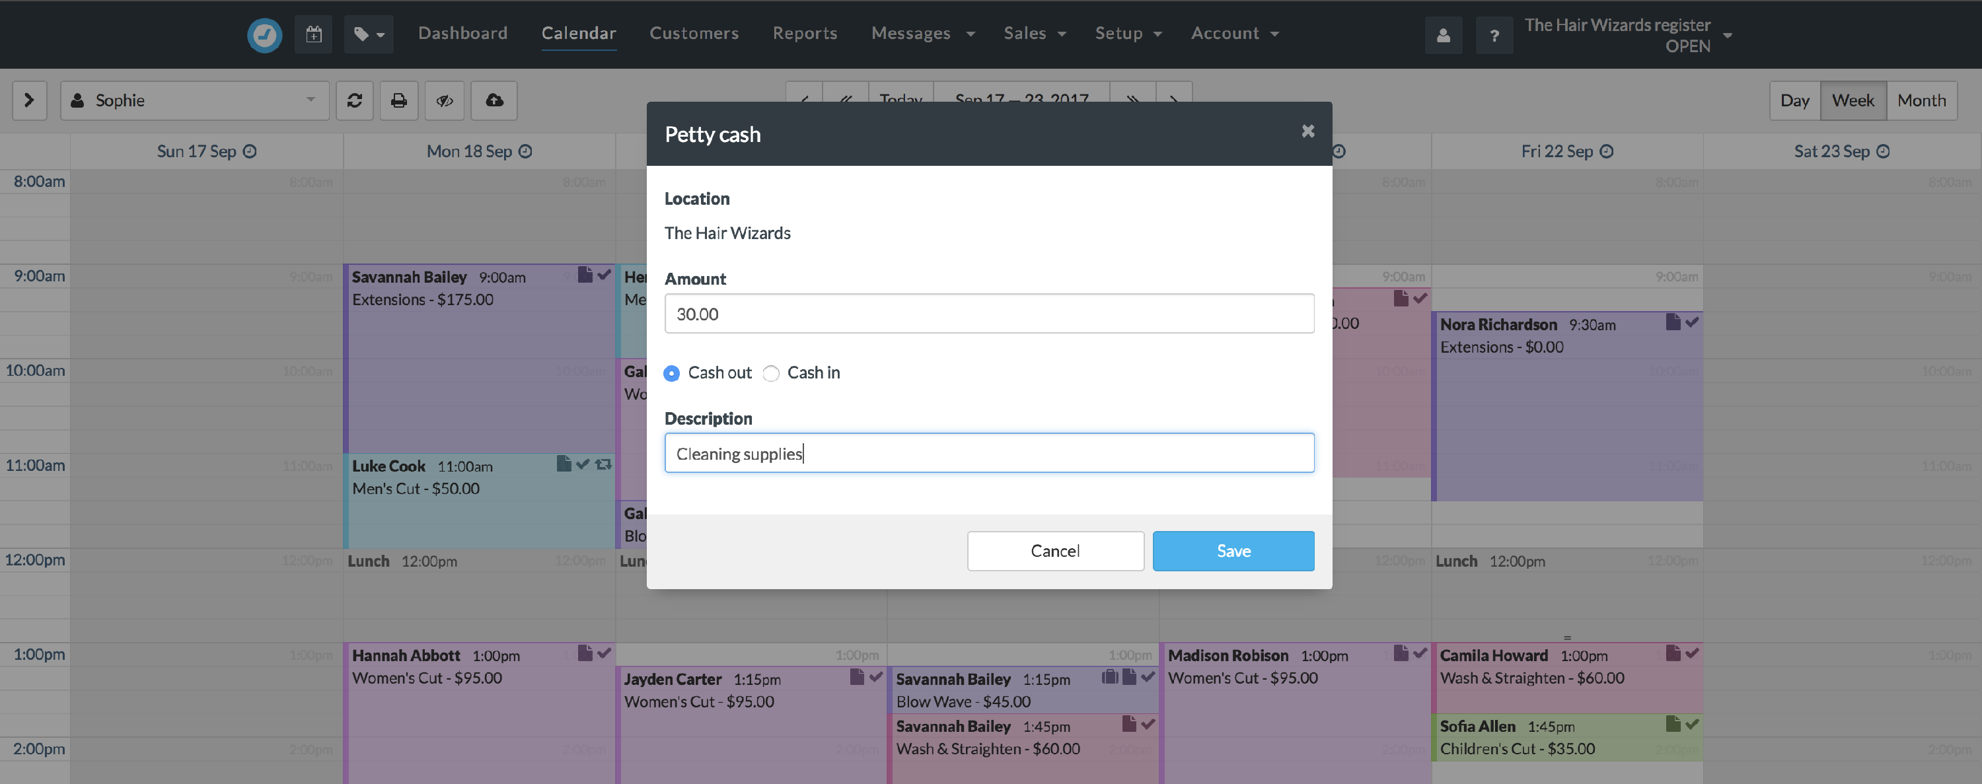1982x784 pixels.
Task: Refresh the calendar
Action: click(x=355, y=100)
